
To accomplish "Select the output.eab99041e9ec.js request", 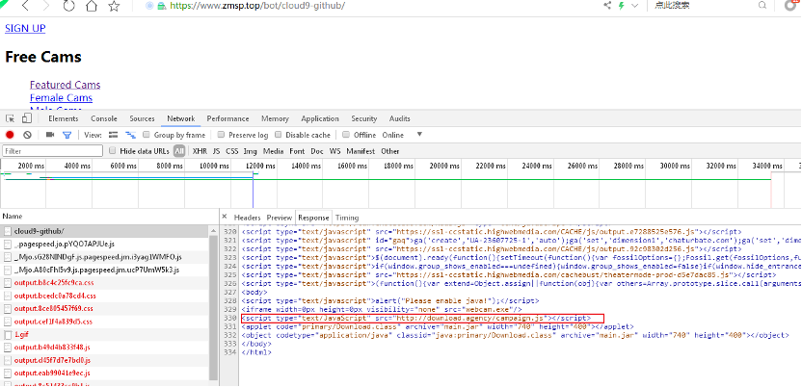I will (104, 374).
